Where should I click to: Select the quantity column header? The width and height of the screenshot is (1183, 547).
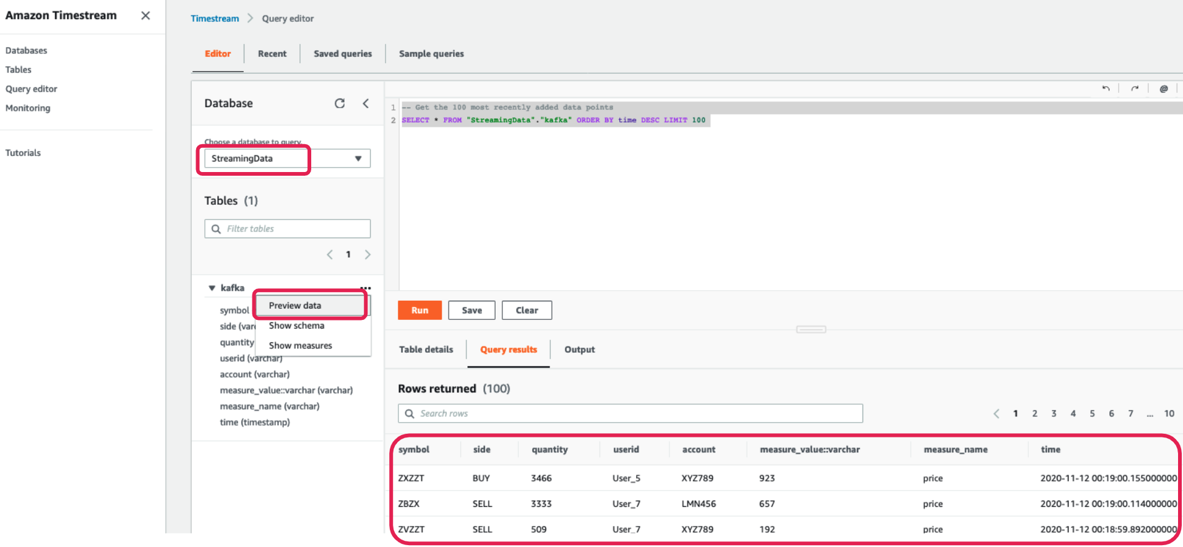tap(549, 450)
